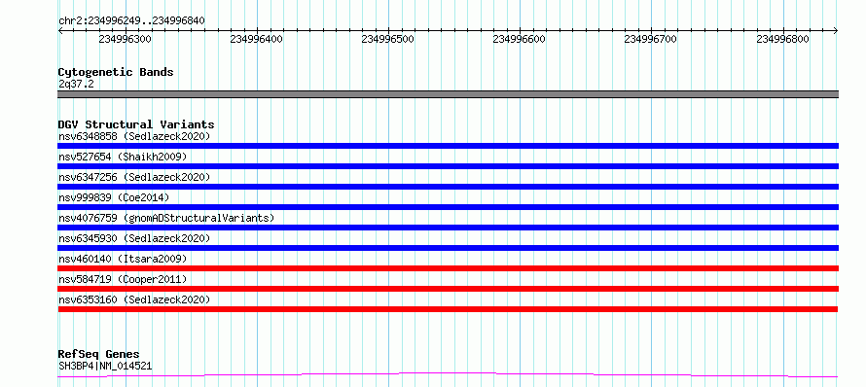Click the 234996300 ruler position
This screenshot has width=866, height=387.
125,39
